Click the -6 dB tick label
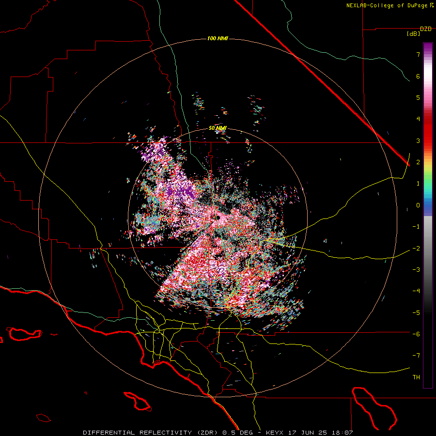Screen dimensions: 436x436 click(x=416, y=334)
